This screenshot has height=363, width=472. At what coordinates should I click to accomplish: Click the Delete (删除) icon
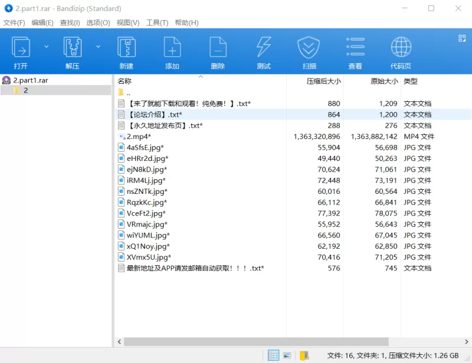point(218,47)
